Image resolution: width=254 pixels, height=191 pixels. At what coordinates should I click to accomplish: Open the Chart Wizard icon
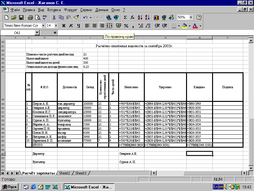[156, 18]
